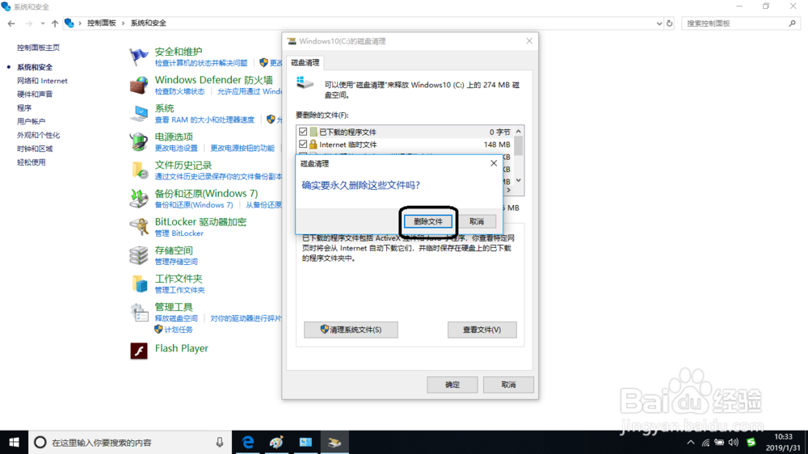The width and height of the screenshot is (808, 454).
Task: Click 取消 at bottom of Disk Cleanup window
Action: click(x=508, y=385)
